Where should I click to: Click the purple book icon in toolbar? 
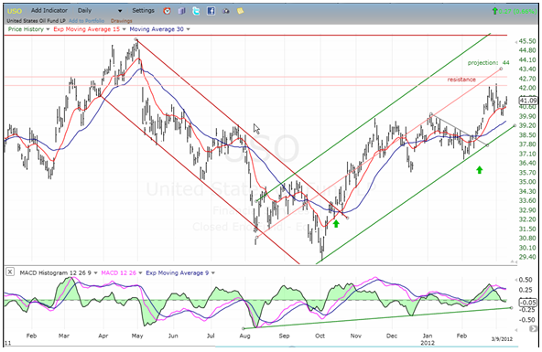[182, 11]
